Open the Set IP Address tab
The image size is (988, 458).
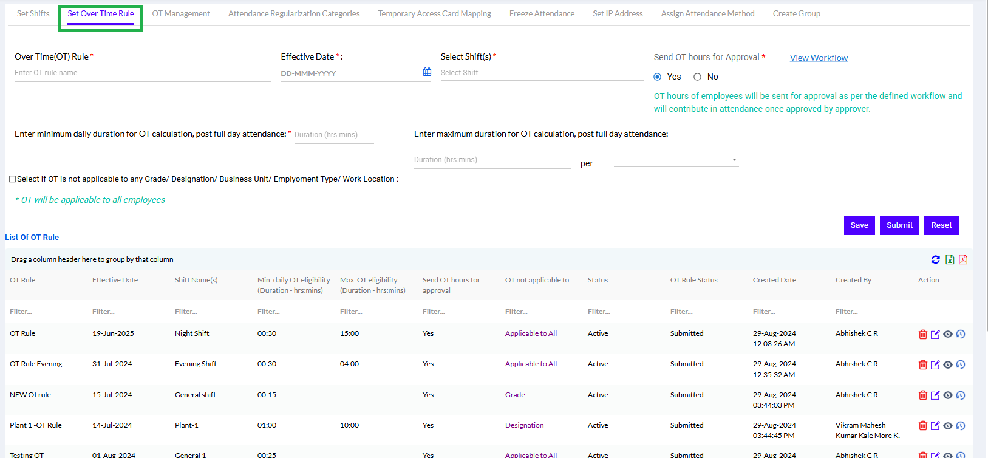pos(618,13)
